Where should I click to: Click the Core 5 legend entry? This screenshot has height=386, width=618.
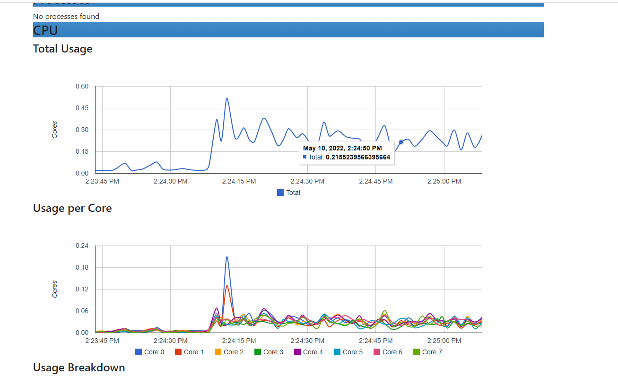point(348,352)
